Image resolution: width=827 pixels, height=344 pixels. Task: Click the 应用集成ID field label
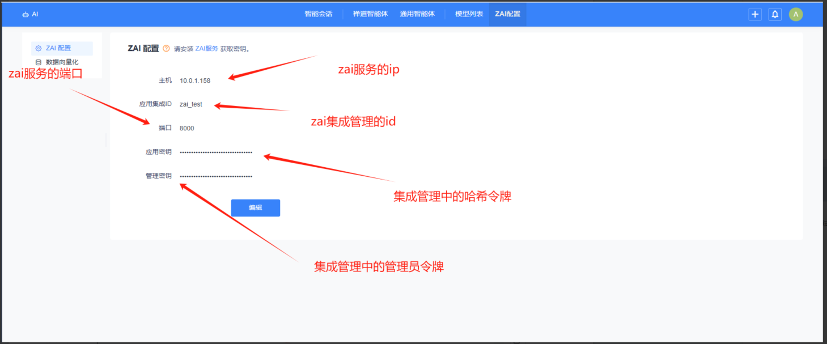click(x=155, y=104)
